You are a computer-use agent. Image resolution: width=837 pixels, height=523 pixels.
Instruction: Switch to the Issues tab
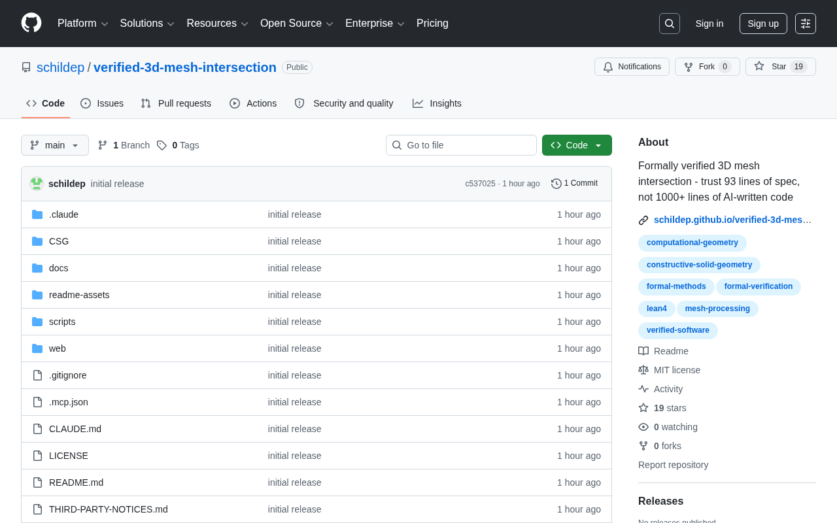tap(102, 103)
